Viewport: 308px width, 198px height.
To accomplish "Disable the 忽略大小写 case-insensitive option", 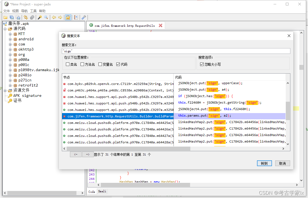I will point(202,64).
